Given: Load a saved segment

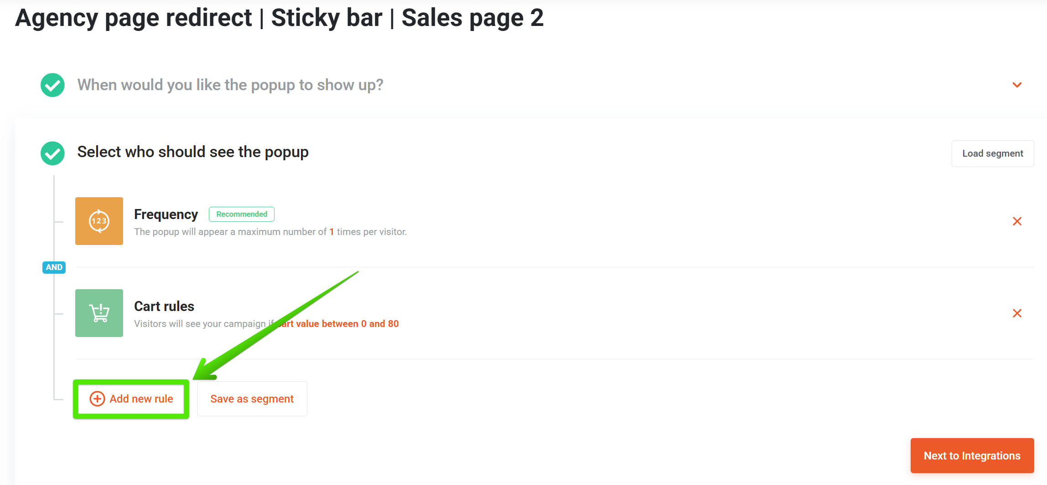Looking at the screenshot, I should click(x=993, y=153).
